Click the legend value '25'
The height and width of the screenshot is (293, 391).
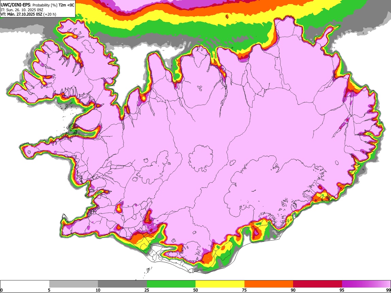pyautogui.click(x=147, y=290)
